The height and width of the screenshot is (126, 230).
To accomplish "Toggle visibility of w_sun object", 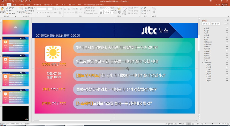I will [227, 33].
